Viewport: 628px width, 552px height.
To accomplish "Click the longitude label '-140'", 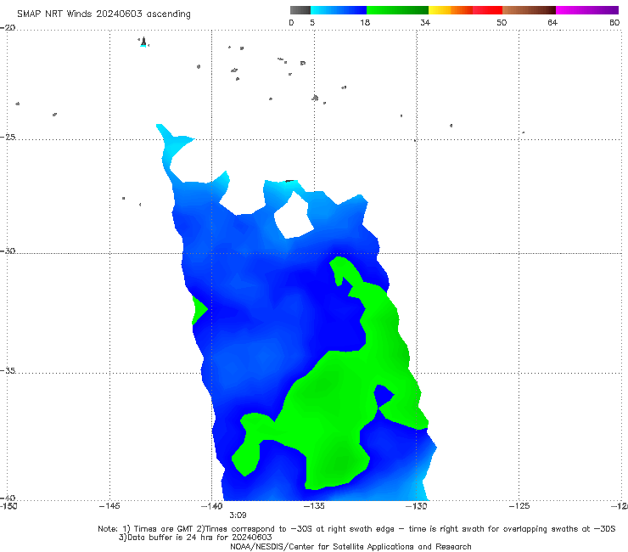I will coord(211,506).
